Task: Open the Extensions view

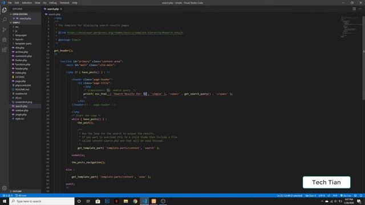Action: point(5,50)
